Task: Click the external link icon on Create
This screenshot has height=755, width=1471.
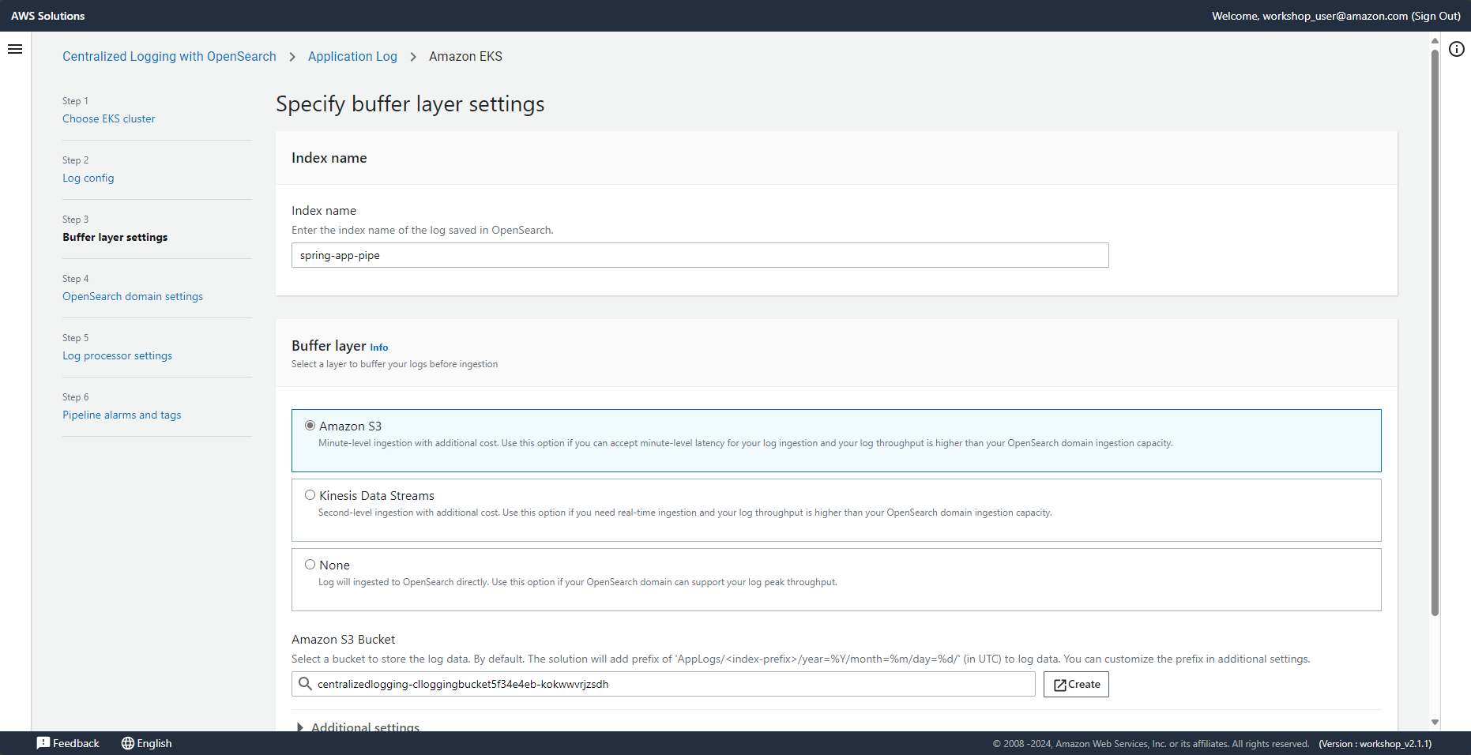Action: (x=1060, y=685)
